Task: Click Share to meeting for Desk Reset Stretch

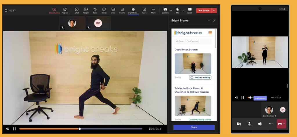Action: [200, 78]
